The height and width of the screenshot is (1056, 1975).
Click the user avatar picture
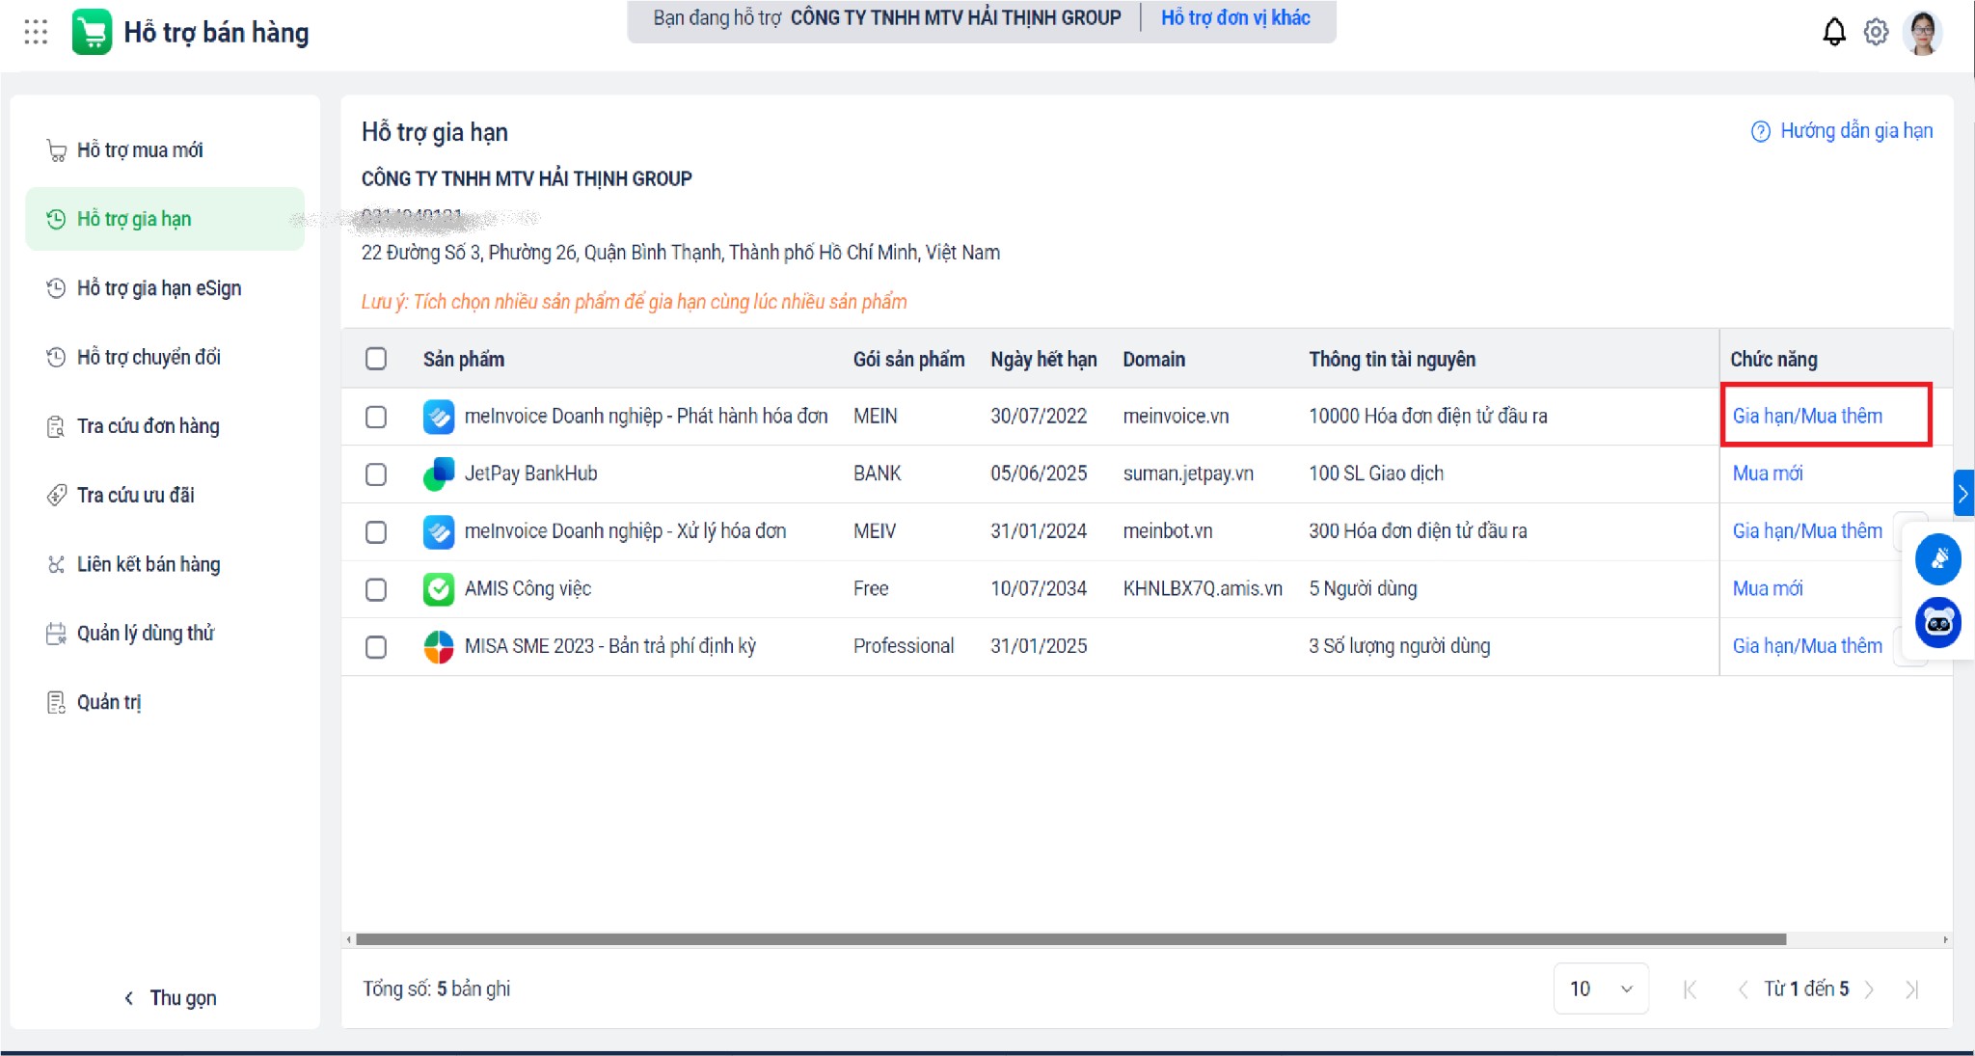point(1922,33)
